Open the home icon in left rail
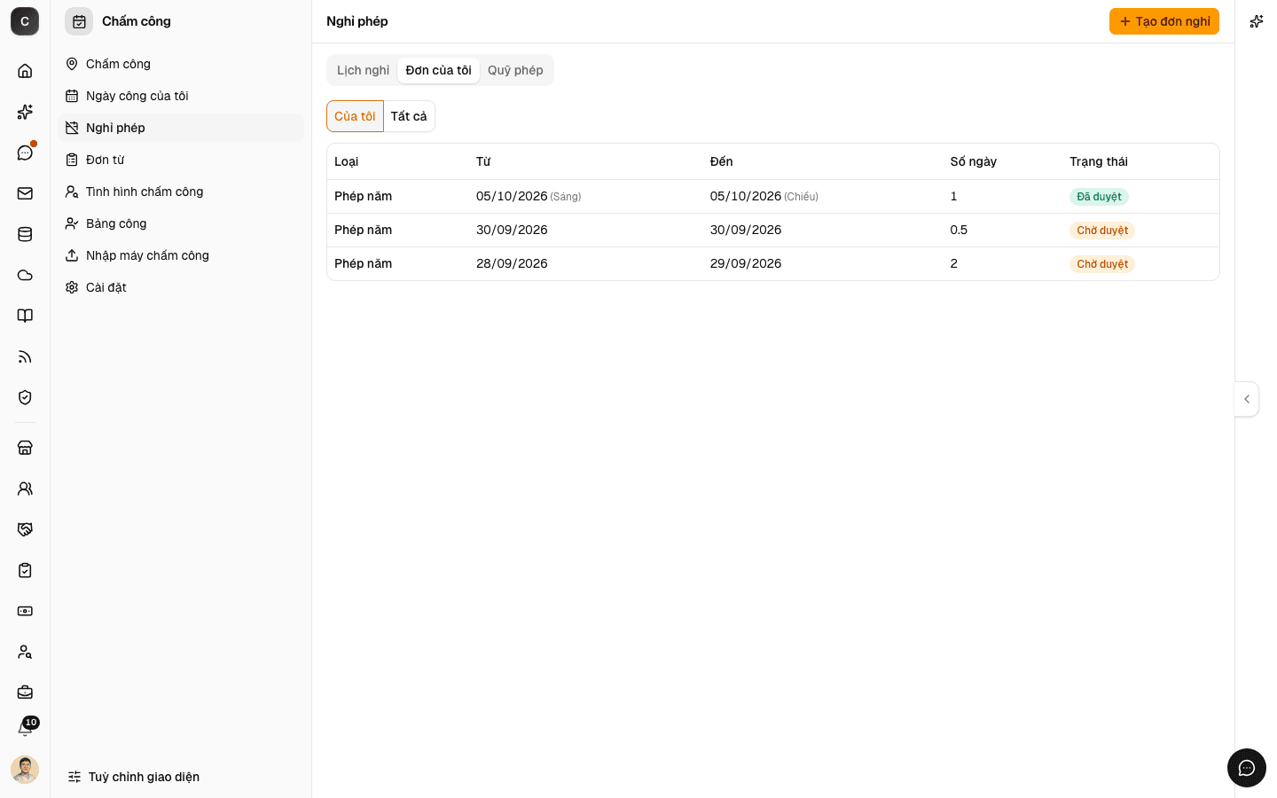This screenshot has height=798, width=1277. tap(25, 71)
